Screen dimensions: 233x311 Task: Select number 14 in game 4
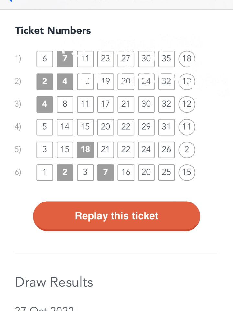coord(65,127)
